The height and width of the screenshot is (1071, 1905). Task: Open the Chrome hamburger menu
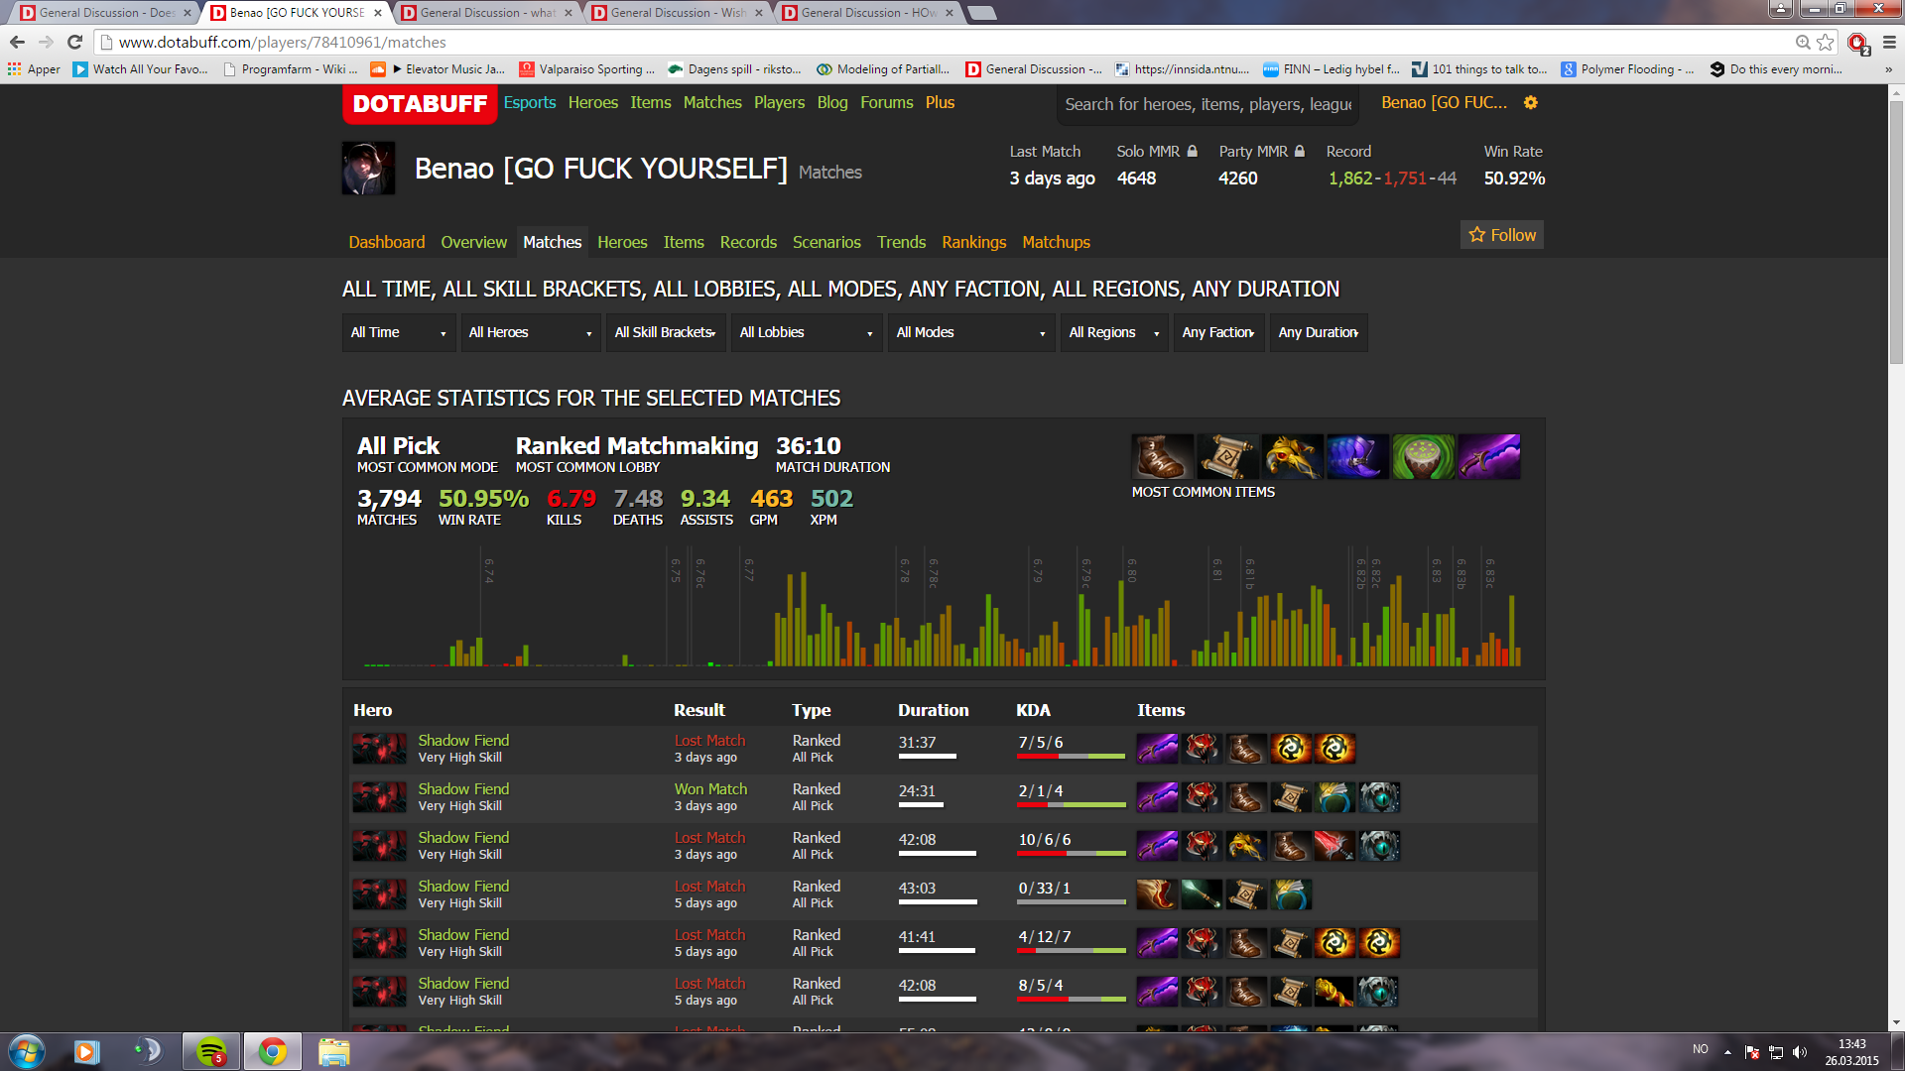coord(1889,42)
